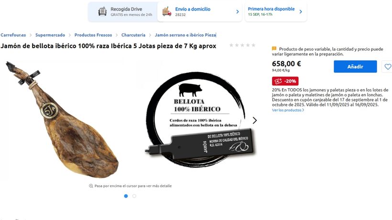Click the -20% coupon badge
The height and width of the screenshot is (220, 392).
[x=285, y=81]
